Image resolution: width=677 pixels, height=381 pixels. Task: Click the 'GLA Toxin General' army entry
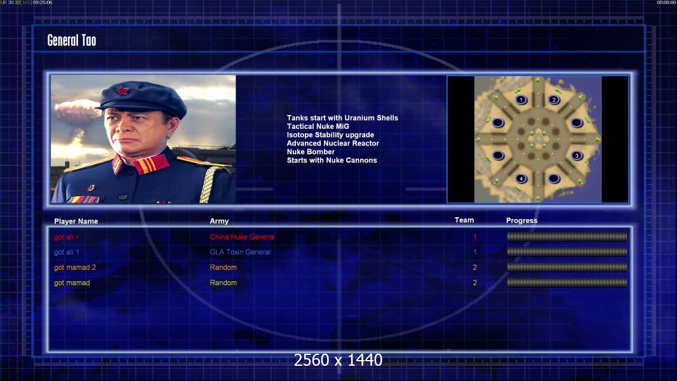(x=240, y=252)
